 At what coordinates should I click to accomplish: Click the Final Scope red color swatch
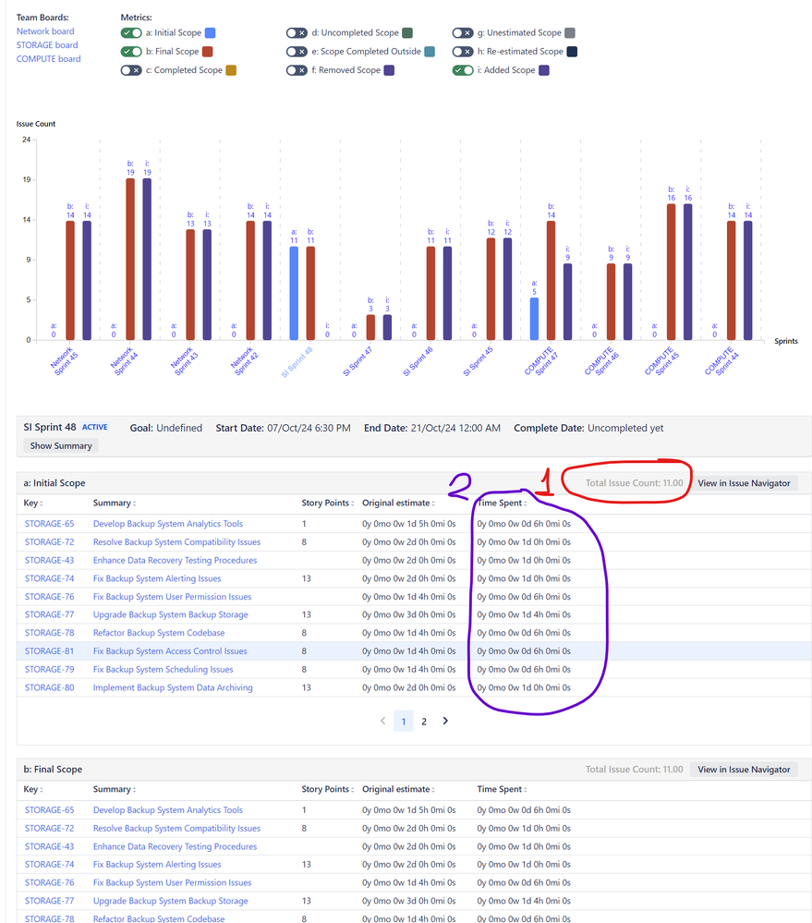tap(207, 52)
